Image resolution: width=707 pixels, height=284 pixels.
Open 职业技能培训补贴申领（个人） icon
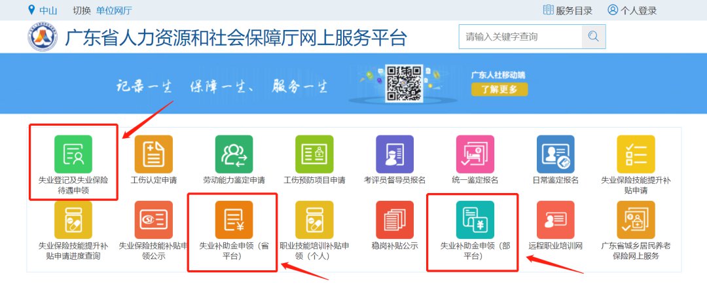[314, 220]
